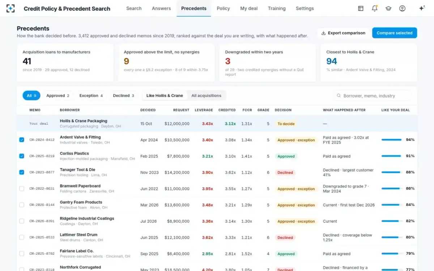Open the user profile icon
434x271 pixels.
[x=402, y=8]
